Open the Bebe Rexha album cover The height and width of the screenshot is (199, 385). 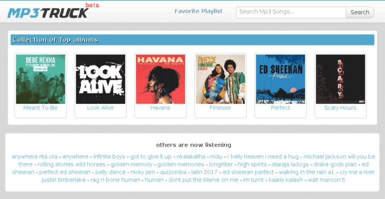click(40, 79)
